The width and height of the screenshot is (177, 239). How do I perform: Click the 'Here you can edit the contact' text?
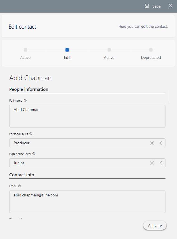coord(143,27)
